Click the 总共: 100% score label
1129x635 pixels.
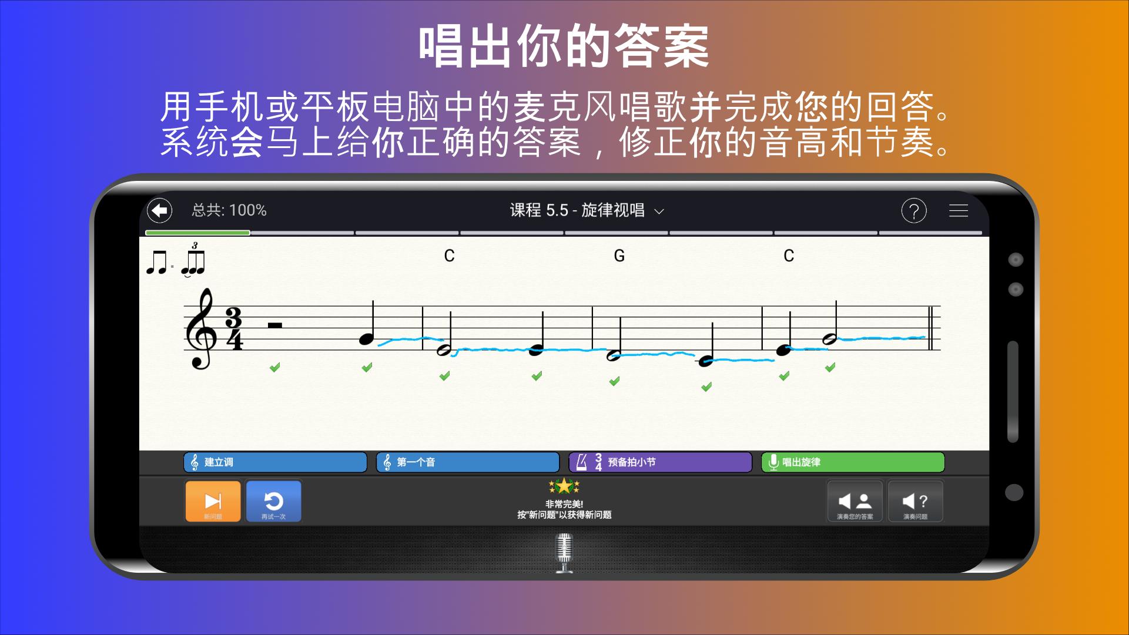point(229,210)
